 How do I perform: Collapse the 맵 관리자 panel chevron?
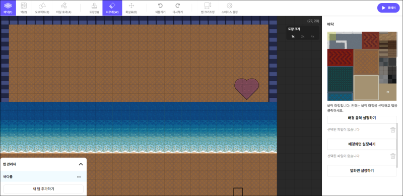point(81,164)
